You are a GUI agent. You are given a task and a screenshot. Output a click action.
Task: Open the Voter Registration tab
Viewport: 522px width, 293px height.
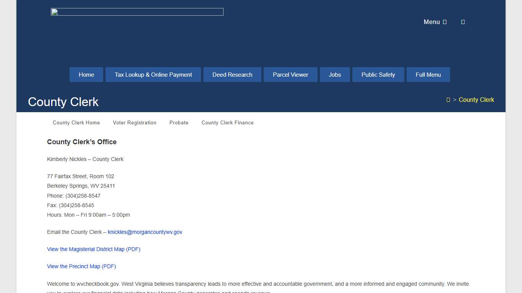point(135,123)
